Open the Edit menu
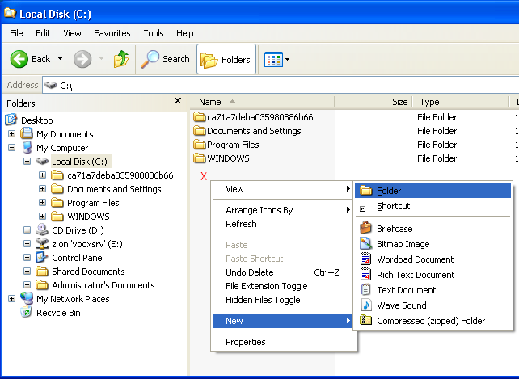Screen dimensions: 519x379 point(43,33)
